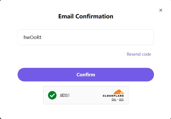This screenshot has width=171, height=119.
Task: Focus the confirmation code input field
Action: (x=85, y=37)
